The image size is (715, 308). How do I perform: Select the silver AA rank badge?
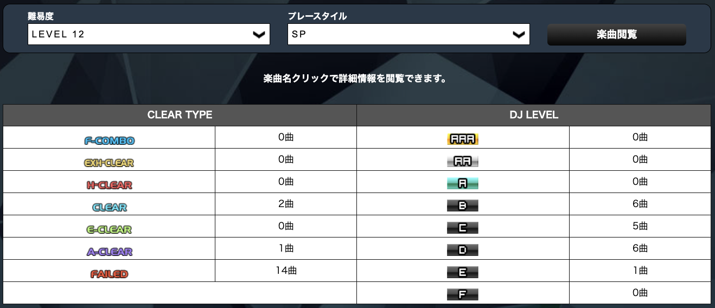463,162
